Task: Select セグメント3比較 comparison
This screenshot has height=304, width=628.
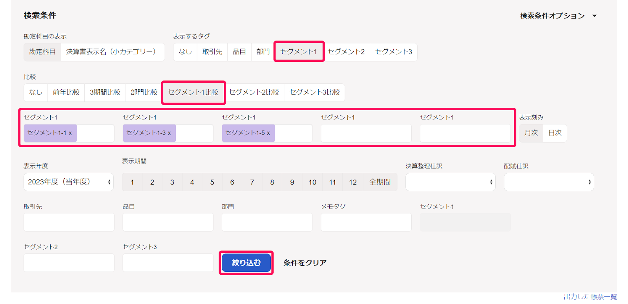Action: tap(314, 92)
